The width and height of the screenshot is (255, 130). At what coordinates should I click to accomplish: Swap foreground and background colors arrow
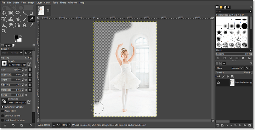[x=21, y=36]
